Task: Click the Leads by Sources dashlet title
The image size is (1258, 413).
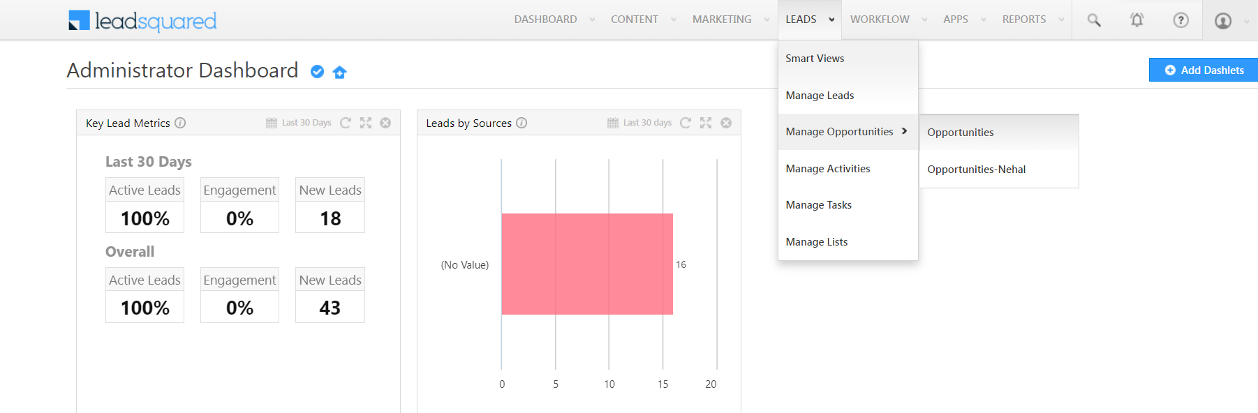Action: coord(468,123)
